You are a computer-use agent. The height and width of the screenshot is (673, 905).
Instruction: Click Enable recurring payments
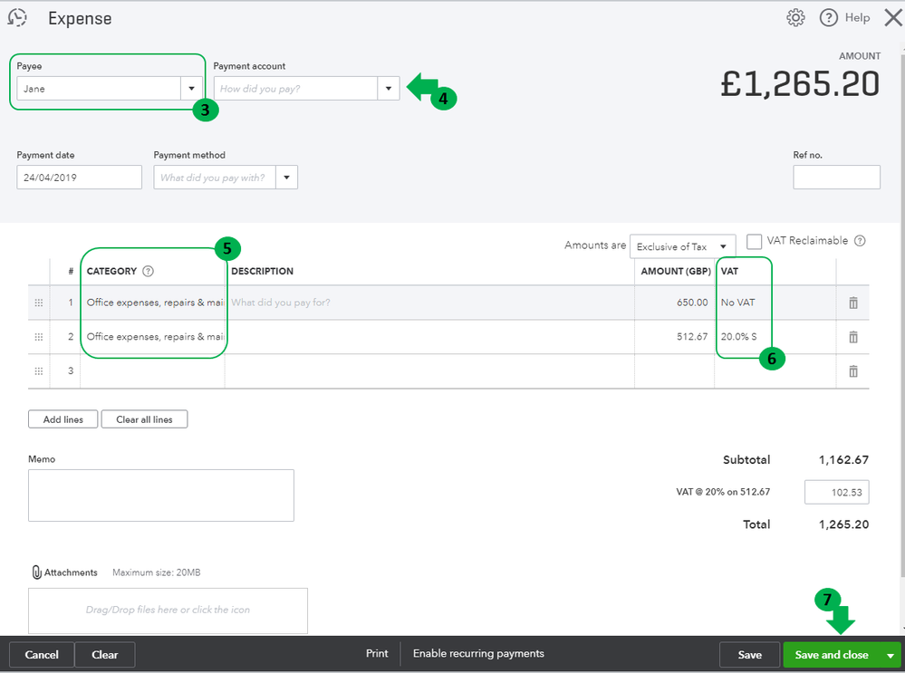pos(478,653)
